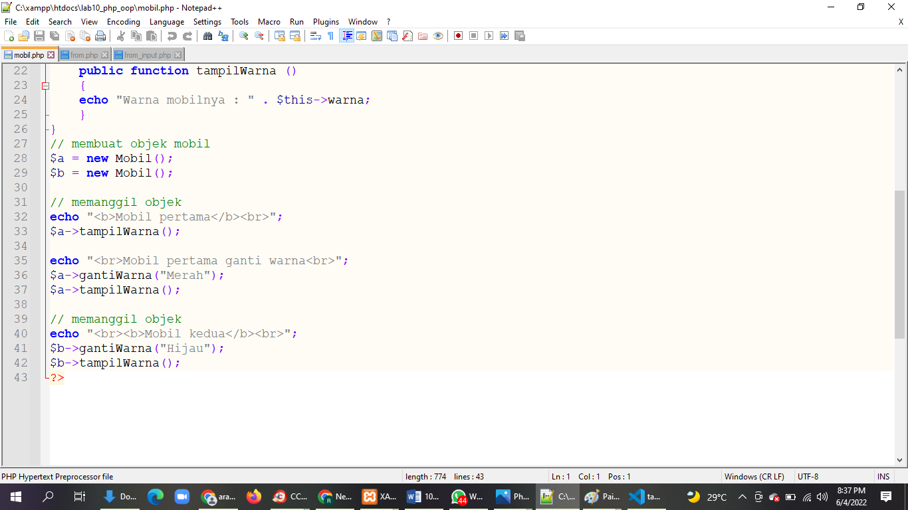The image size is (908, 510).
Task: Click the Save All toolbar icon
Action: (x=53, y=36)
